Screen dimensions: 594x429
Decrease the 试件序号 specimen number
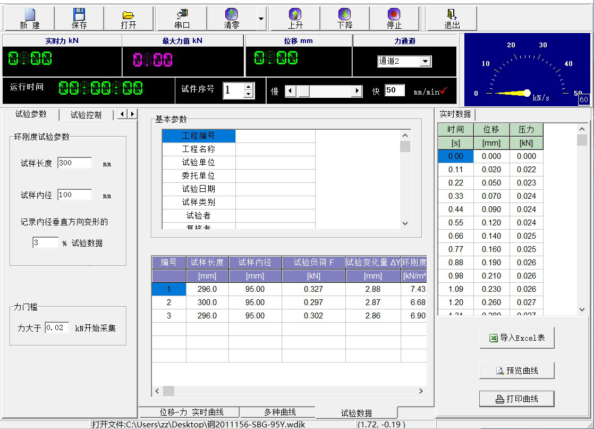pos(249,95)
